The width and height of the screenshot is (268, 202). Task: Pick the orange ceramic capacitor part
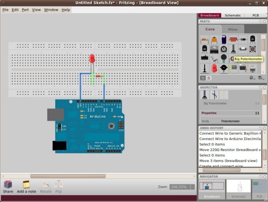(x=214, y=40)
